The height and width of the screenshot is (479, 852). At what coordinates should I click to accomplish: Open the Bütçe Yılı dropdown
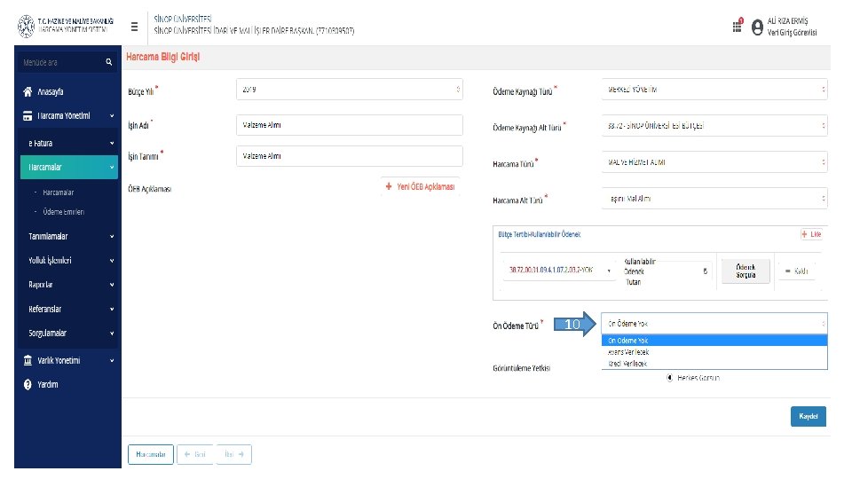[350, 90]
